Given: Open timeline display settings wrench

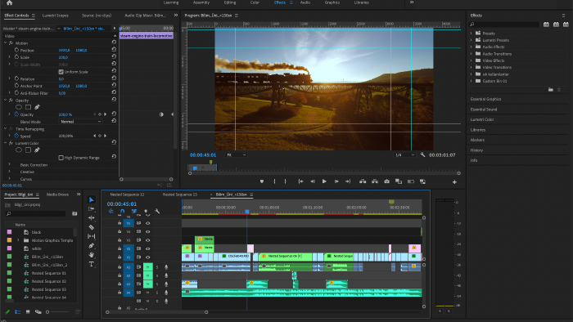Looking at the screenshot, I should point(157,211).
